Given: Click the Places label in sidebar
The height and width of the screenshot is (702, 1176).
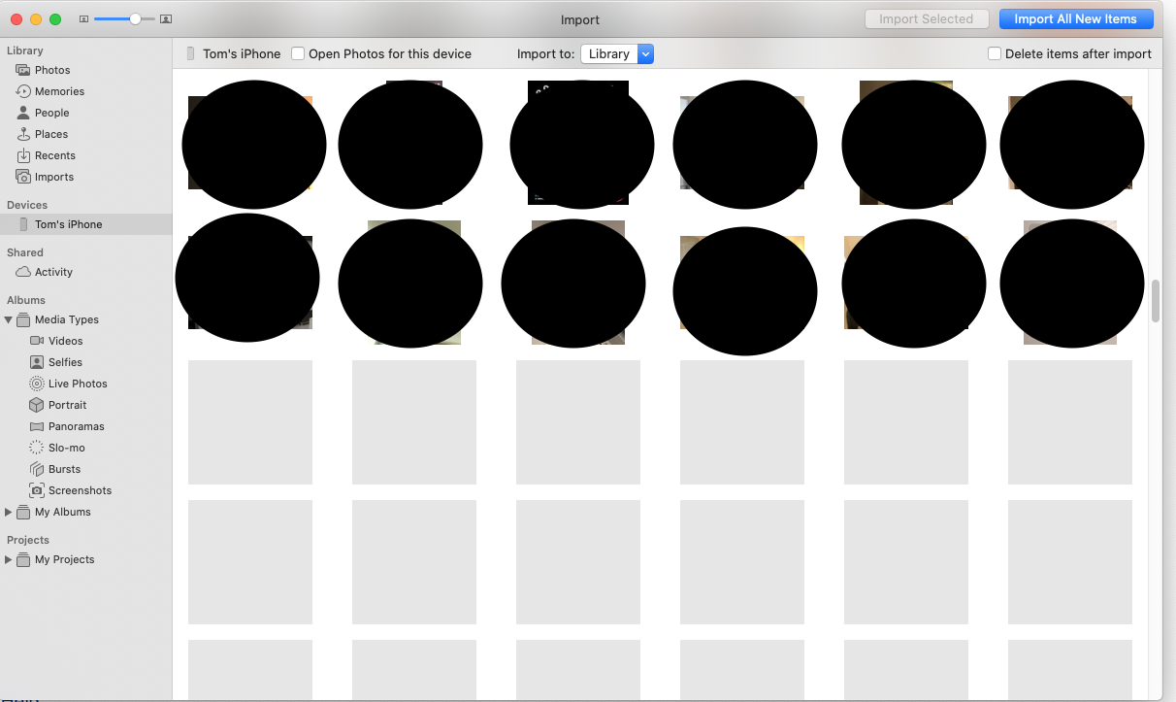Looking at the screenshot, I should 51,134.
